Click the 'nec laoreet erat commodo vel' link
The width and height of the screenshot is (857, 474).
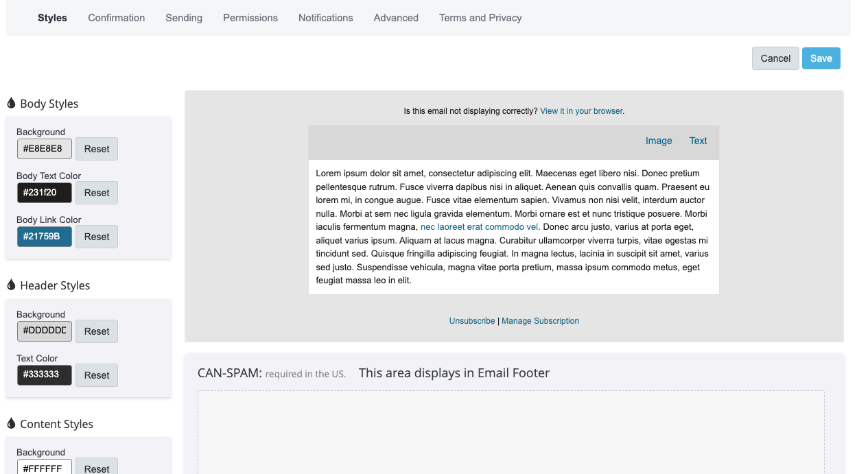point(480,227)
